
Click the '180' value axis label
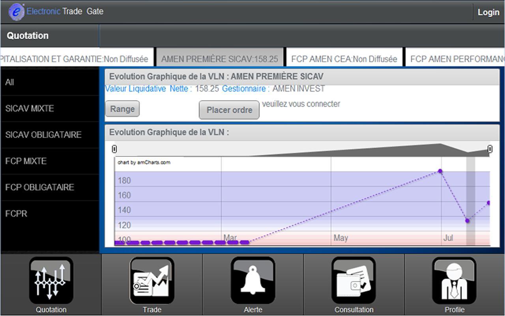tap(124, 181)
